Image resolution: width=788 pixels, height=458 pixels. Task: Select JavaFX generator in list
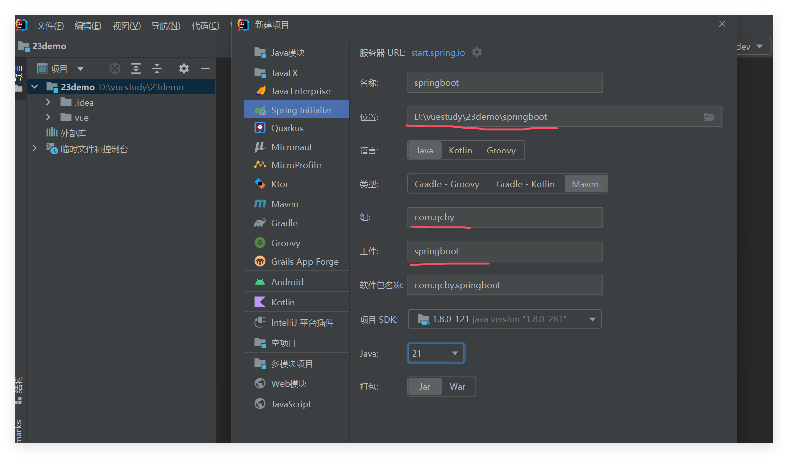pos(296,73)
